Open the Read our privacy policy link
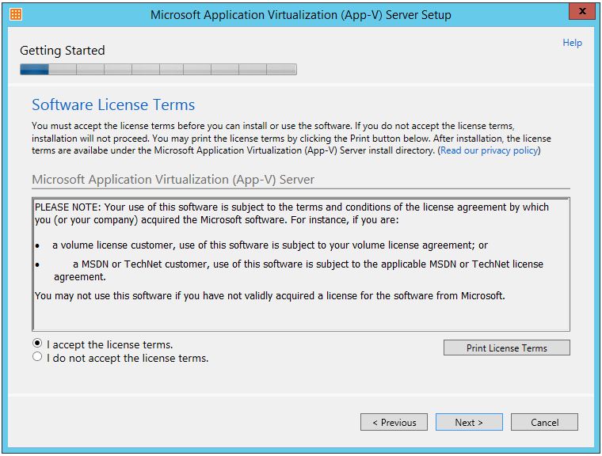Image resolution: width=602 pixels, height=456 pixels. point(490,150)
